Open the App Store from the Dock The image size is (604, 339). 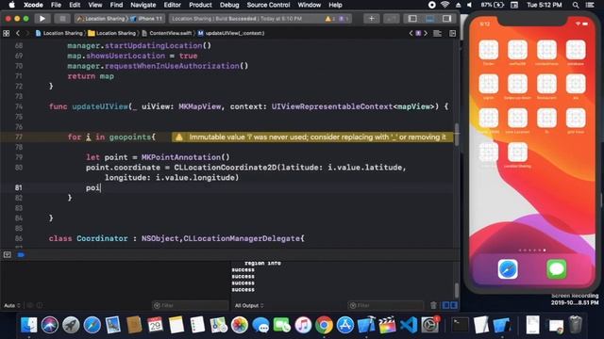point(345,325)
